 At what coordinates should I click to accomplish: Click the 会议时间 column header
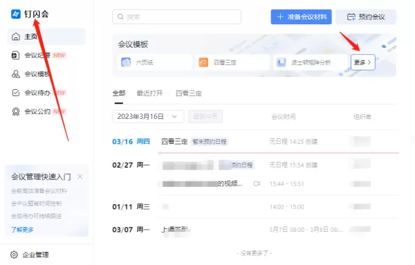284,116
